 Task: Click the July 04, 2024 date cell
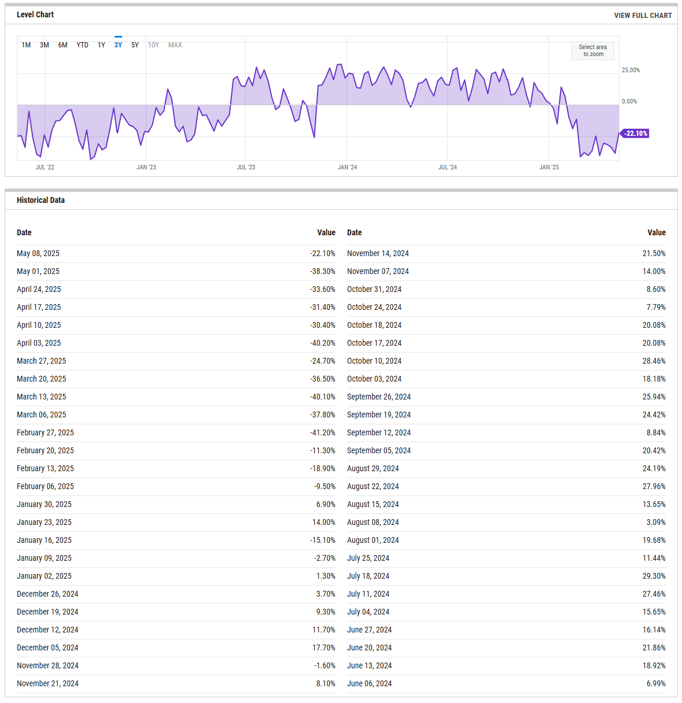(x=368, y=612)
